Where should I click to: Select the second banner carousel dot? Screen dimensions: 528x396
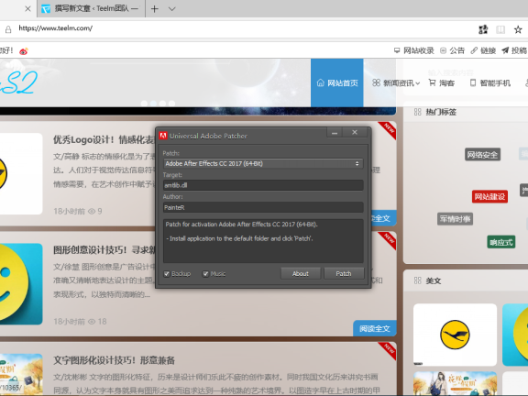pos(153,104)
